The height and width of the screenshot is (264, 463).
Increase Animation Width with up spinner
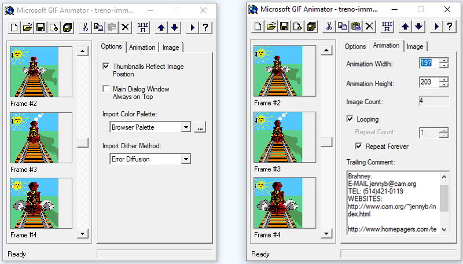443,60
